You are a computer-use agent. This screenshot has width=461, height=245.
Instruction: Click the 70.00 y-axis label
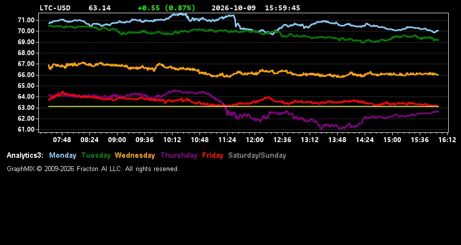click(27, 31)
